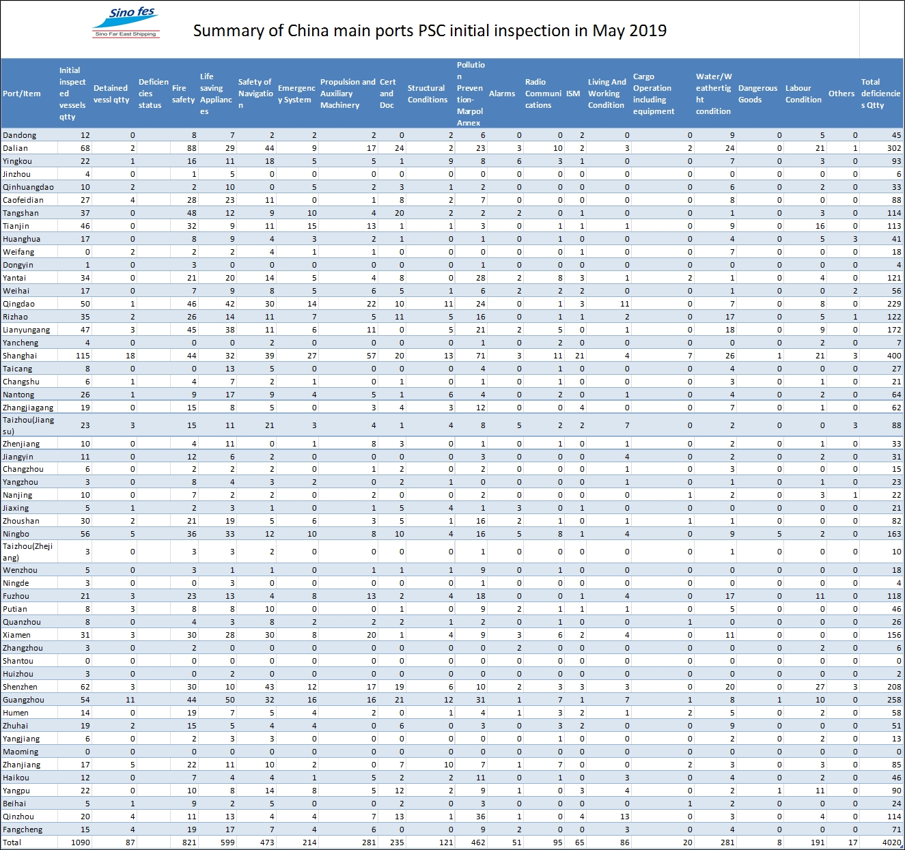Select the Total row label
Viewport: 905px width, 850px height.
click(x=12, y=842)
